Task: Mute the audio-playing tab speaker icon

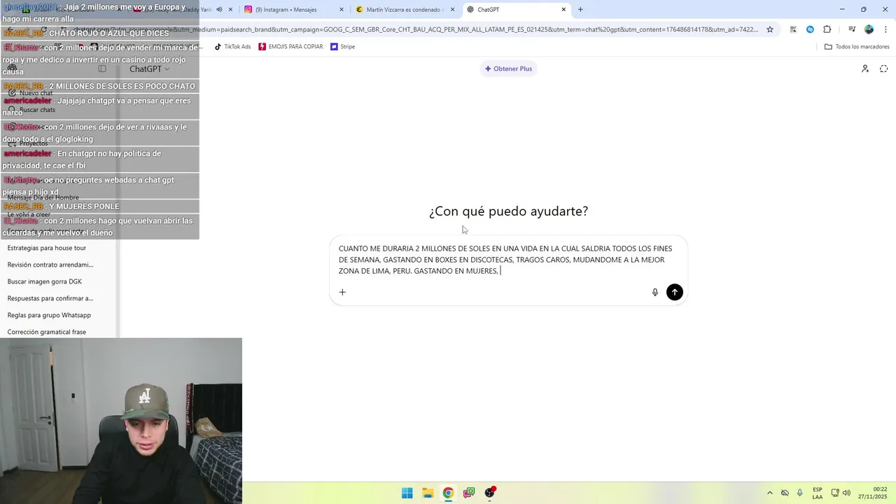Action: [x=219, y=10]
